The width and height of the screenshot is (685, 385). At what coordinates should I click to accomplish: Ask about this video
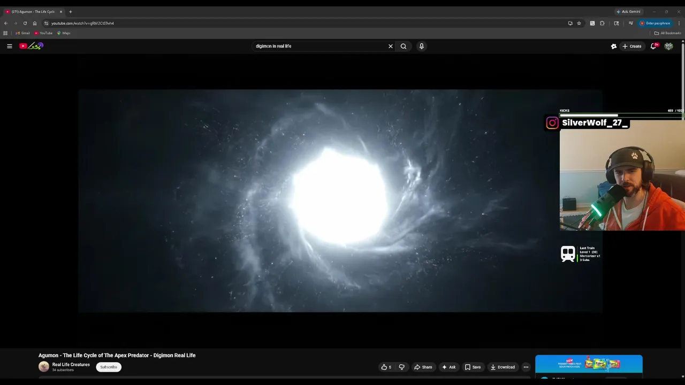point(448,367)
